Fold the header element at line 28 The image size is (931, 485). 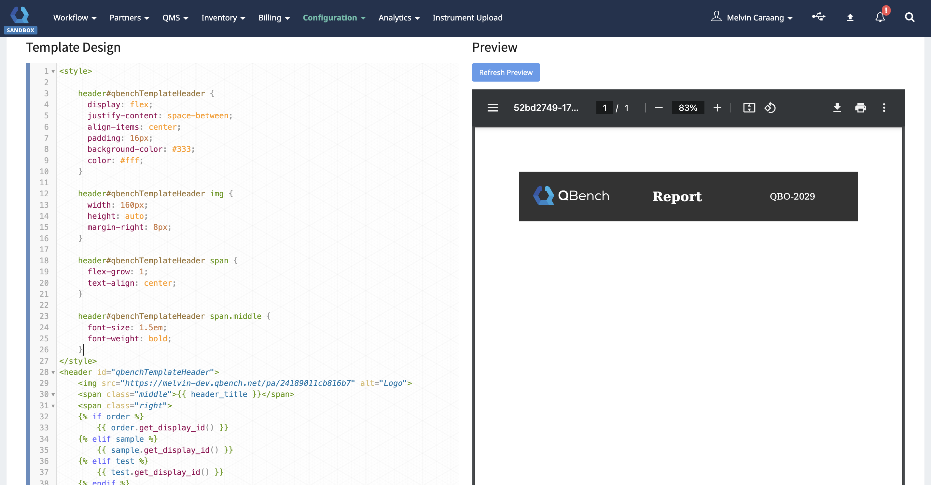point(53,373)
